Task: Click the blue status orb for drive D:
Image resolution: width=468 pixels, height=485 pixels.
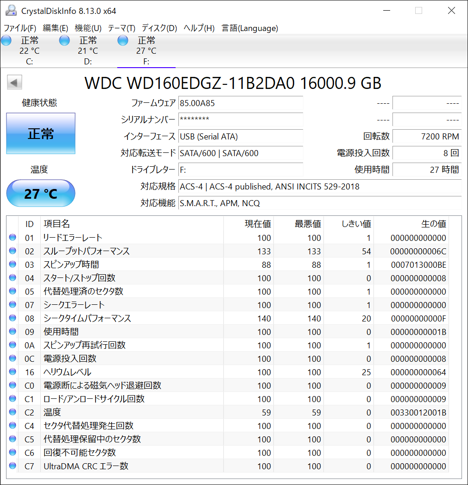Action: [64, 41]
